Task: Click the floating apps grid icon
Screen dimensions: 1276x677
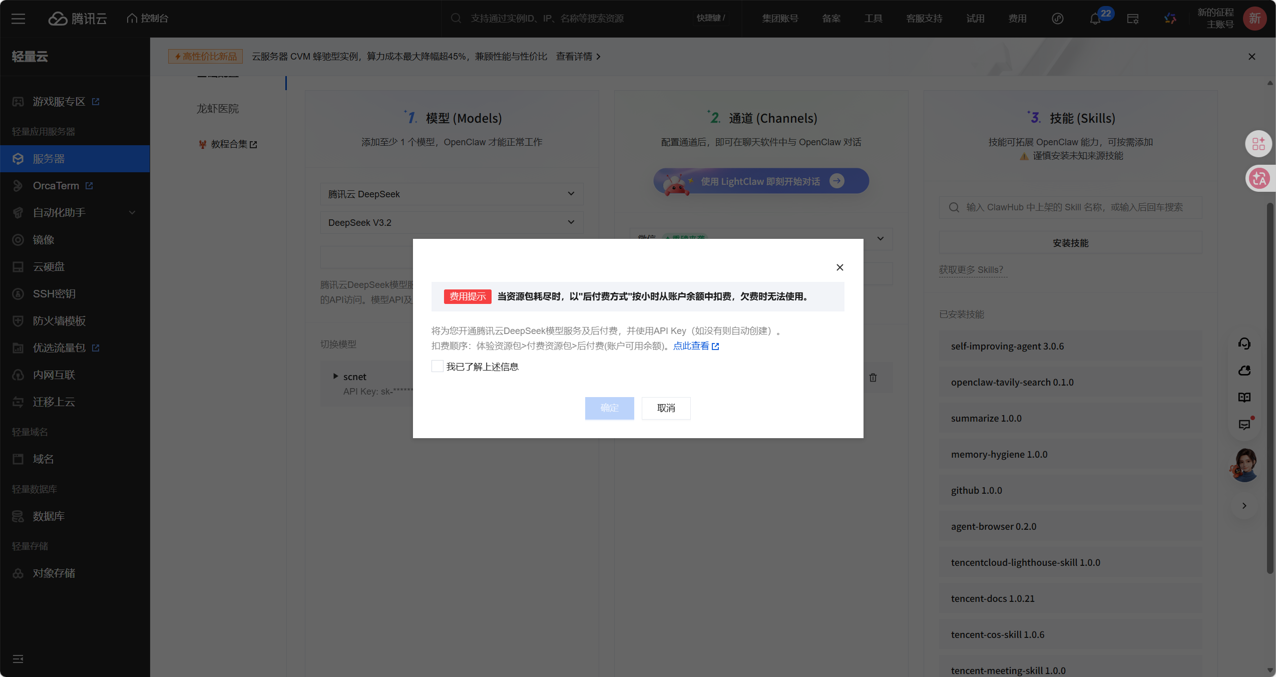Action: pyautogui.click(x=1258, y=144)
